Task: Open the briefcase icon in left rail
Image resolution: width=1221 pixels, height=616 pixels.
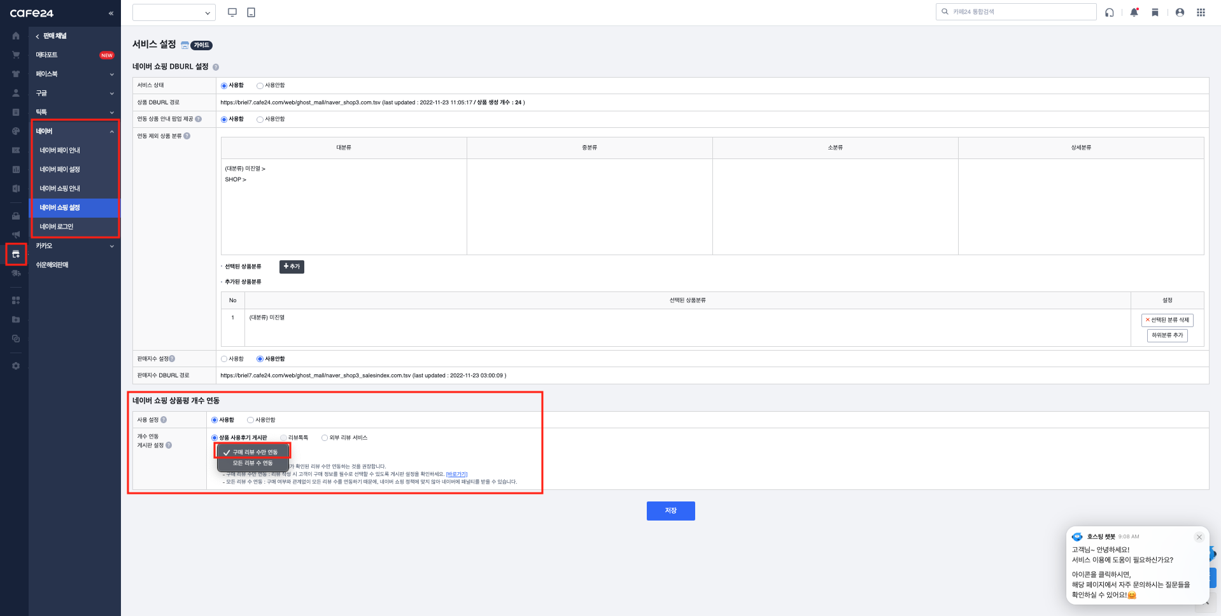Action: [16, 216]
